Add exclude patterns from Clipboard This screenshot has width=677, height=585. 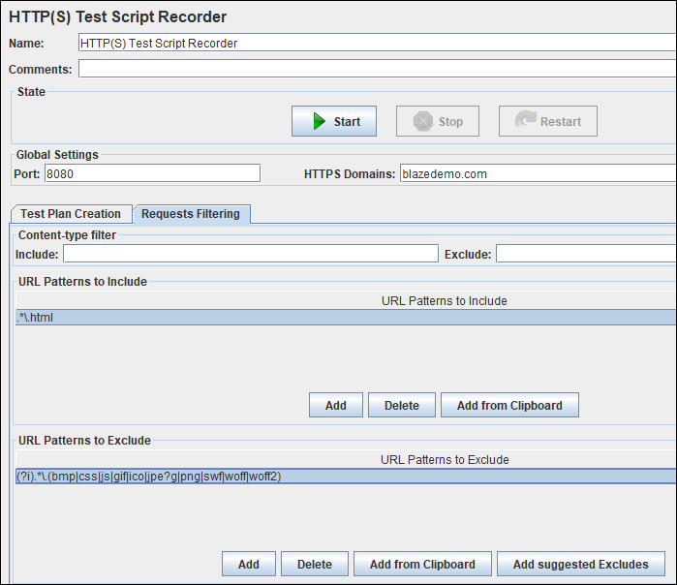click(422, 564)
